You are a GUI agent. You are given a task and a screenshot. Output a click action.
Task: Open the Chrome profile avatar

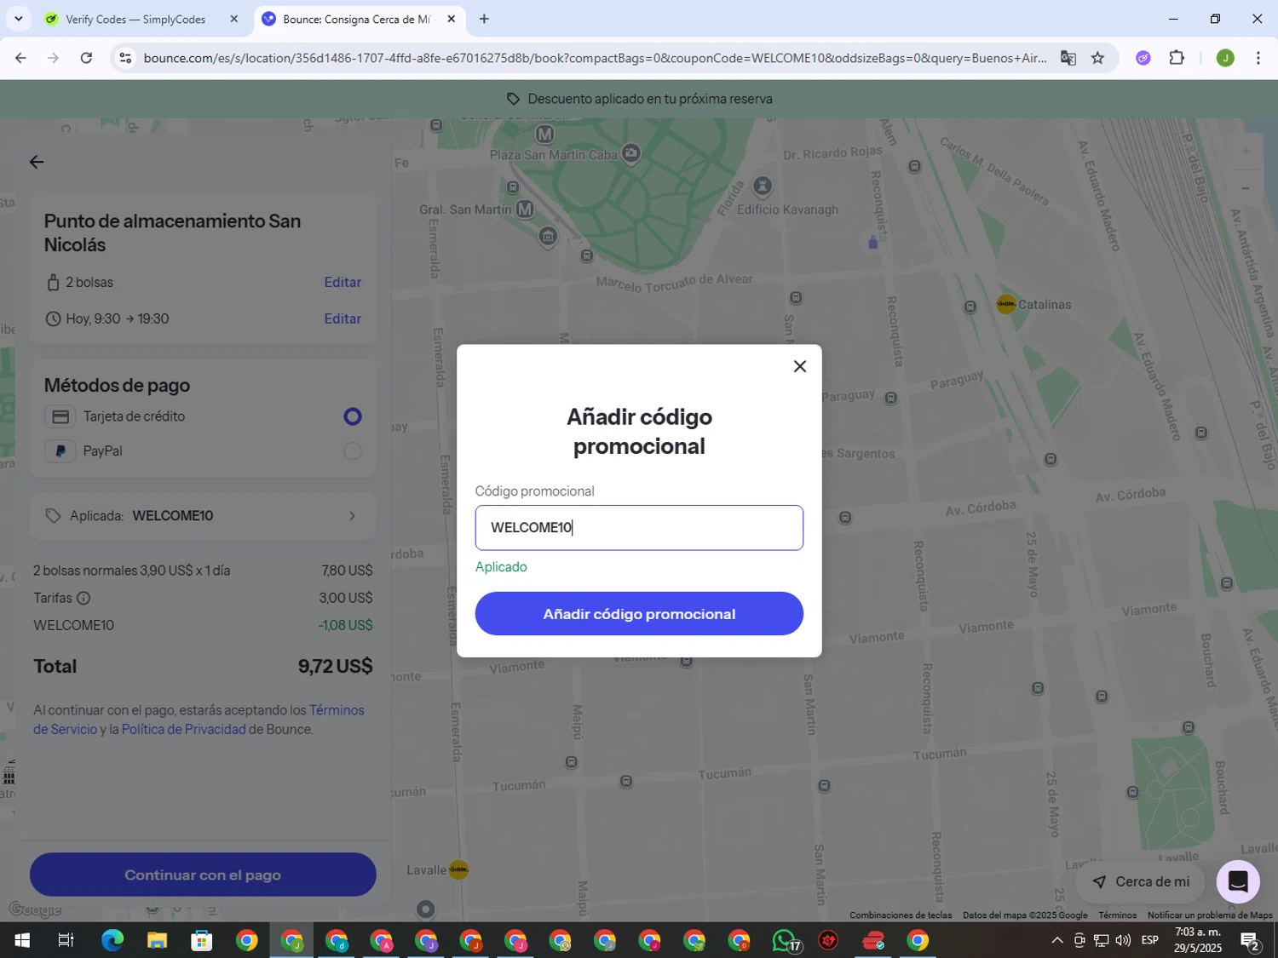1225,58
